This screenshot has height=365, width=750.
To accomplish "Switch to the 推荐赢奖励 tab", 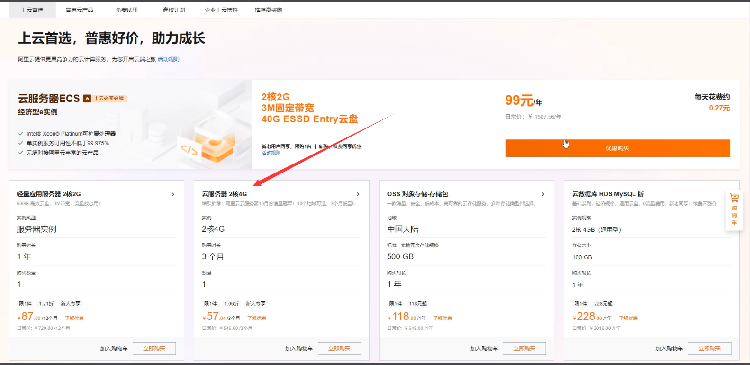I will [x=269, y=10].
